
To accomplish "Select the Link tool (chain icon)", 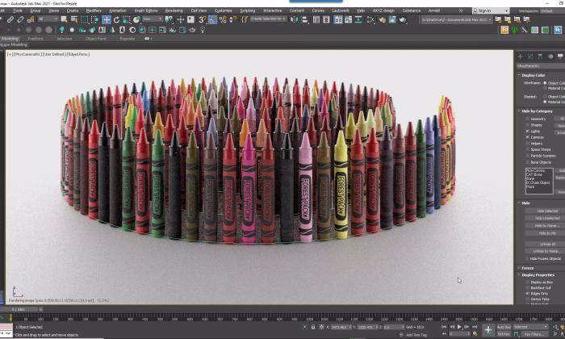I will tap(10, 19).
